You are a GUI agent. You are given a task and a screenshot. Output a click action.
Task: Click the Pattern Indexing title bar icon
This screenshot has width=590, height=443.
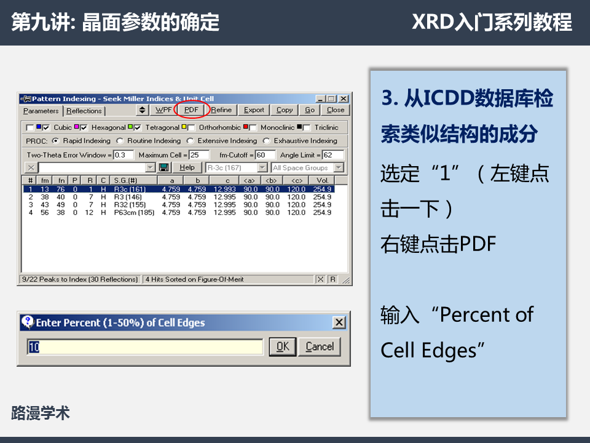click(26, 98)
